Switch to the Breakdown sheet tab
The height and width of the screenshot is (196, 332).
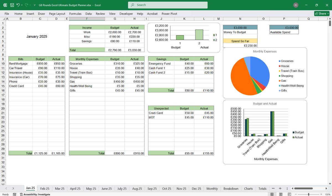tap(231, 189)
